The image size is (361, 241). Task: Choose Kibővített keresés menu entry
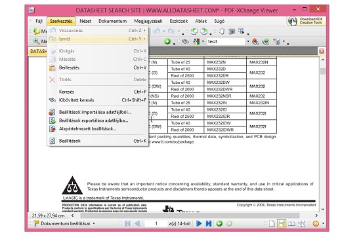pos(98,100)
